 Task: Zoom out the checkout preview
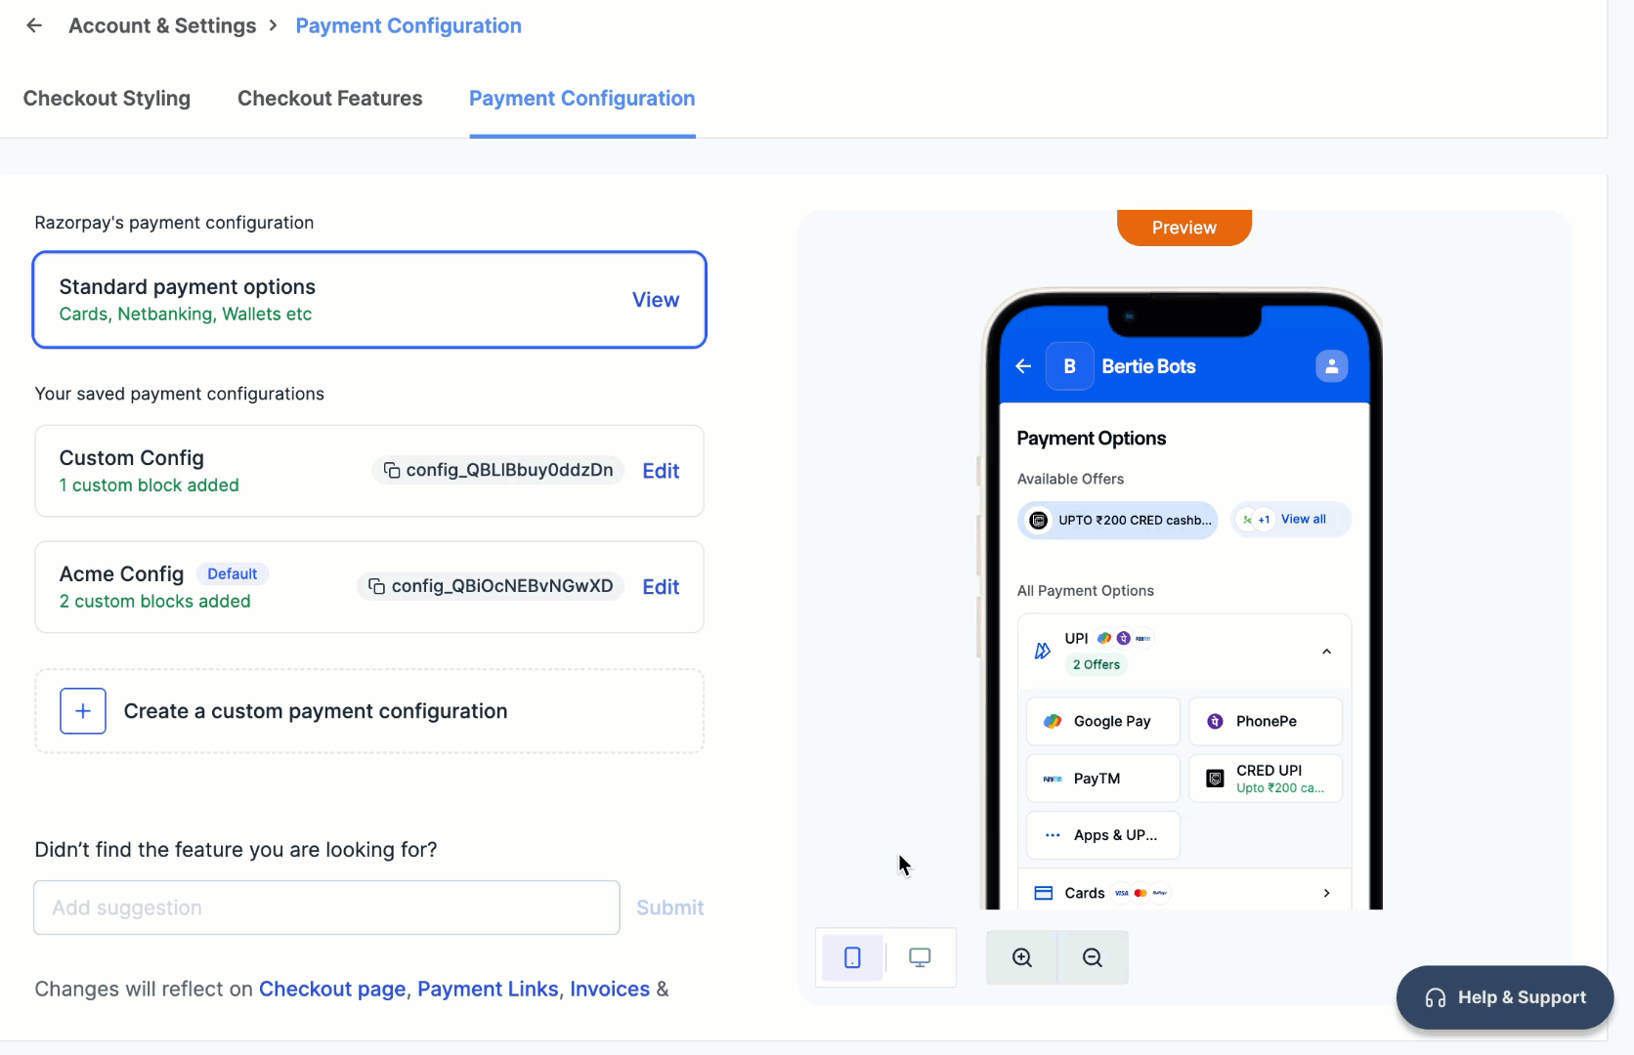pyautogui.click(x=1093, y=957)
